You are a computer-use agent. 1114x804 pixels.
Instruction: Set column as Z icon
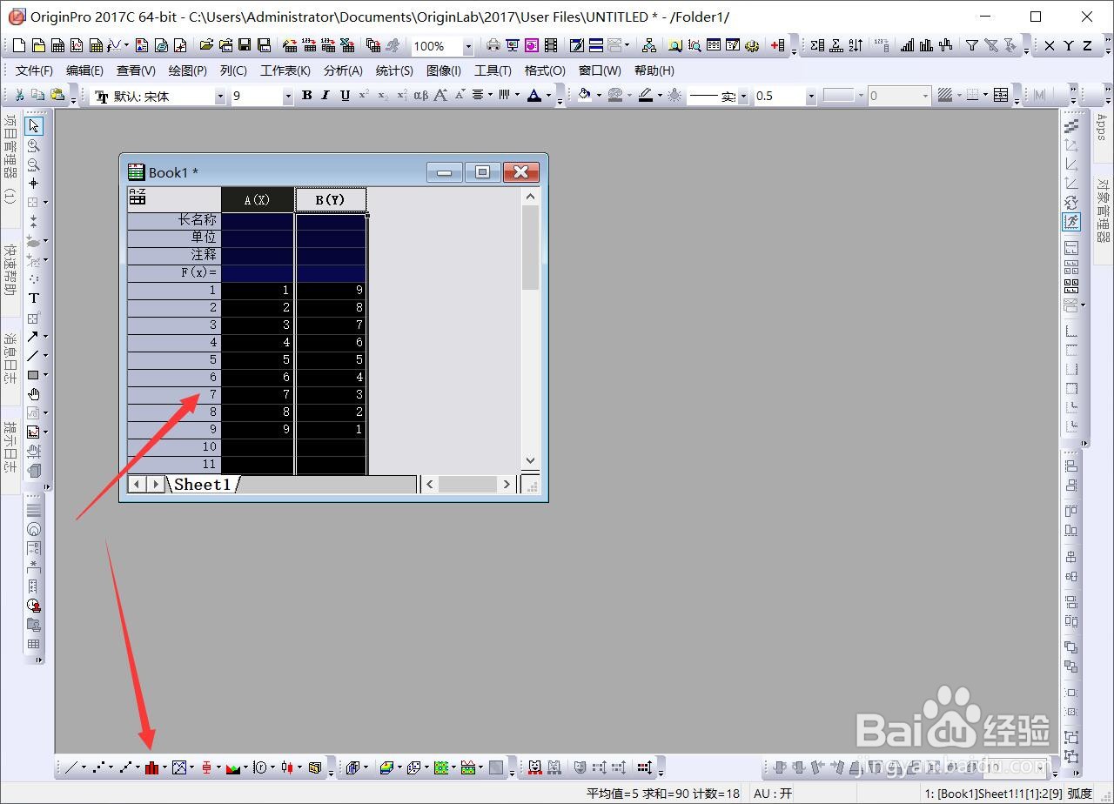[1087, 45]
